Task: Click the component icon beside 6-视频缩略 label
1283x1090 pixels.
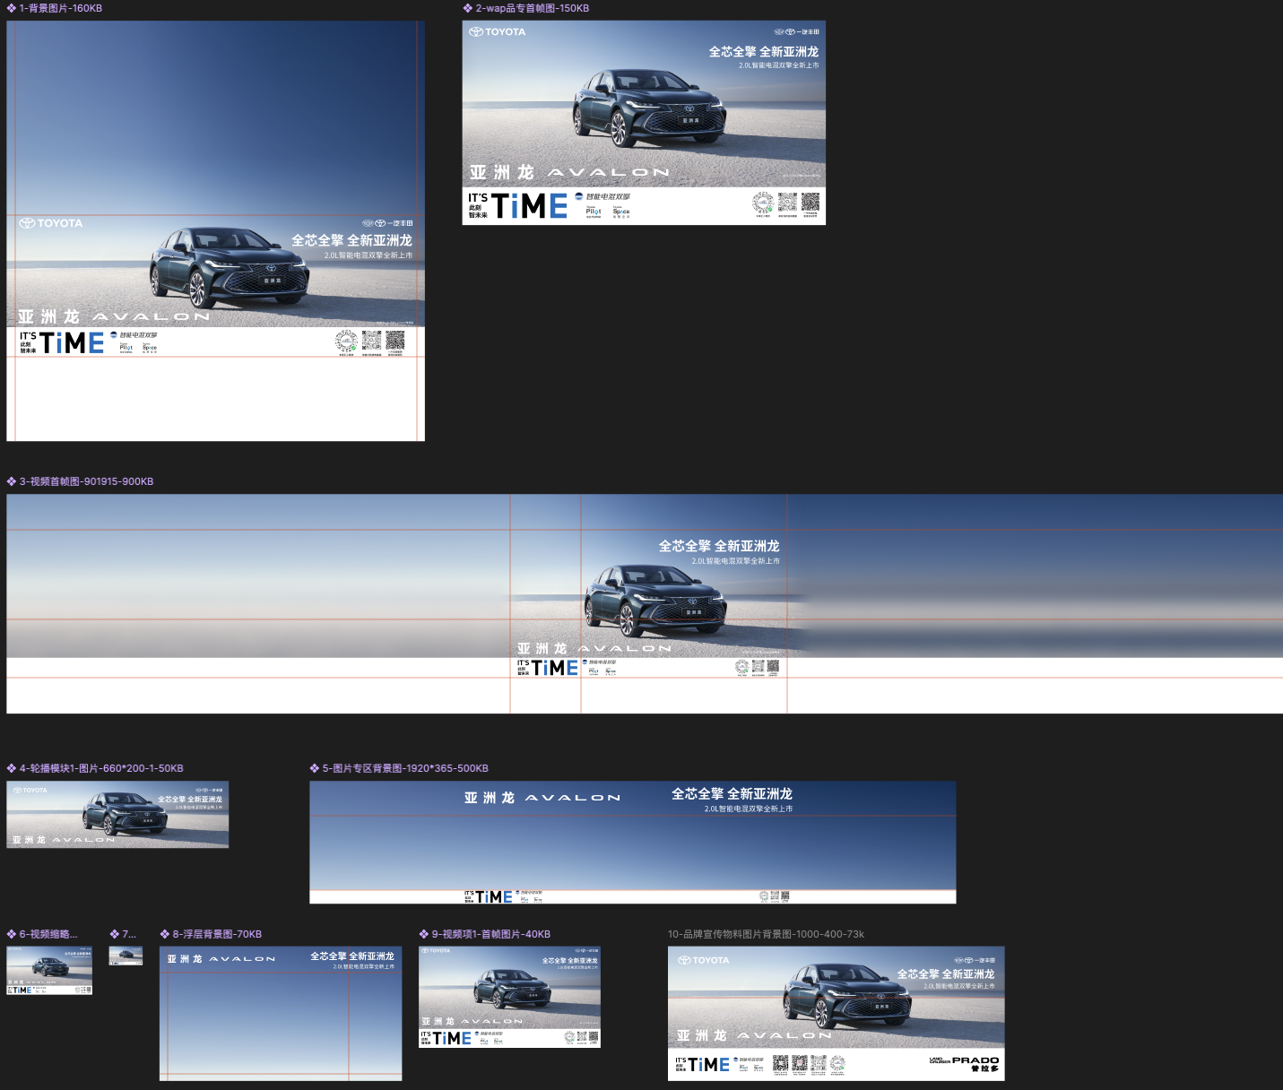Action: click(x=12, y=934)
